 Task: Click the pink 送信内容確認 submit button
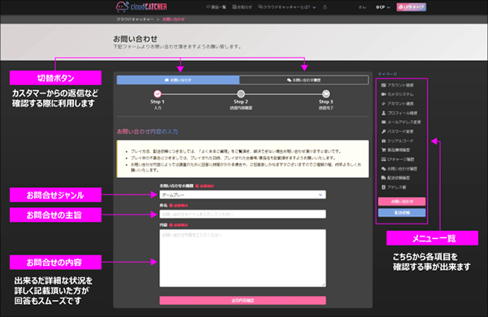click(242, 300)
